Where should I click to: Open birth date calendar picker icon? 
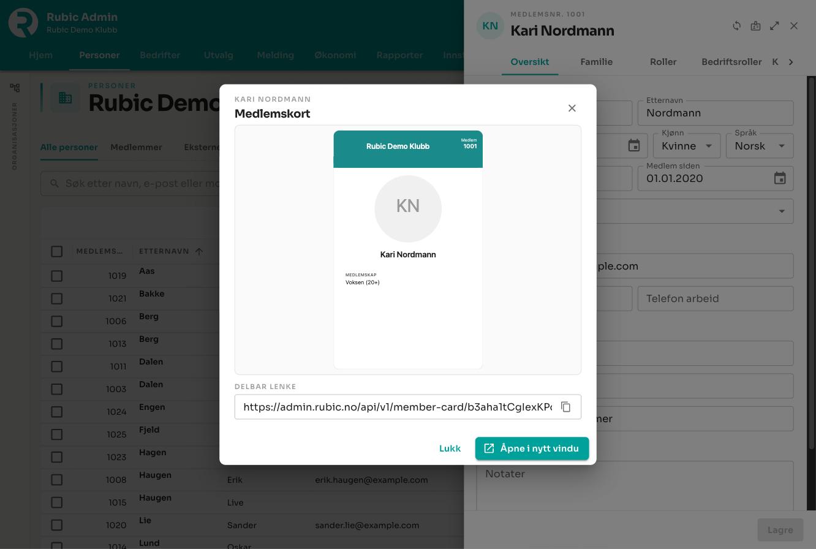pos(634,146)
